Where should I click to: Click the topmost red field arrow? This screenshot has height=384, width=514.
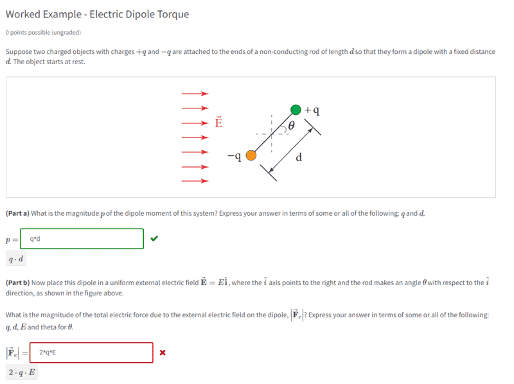pyautogui.click(x=195, y=93)
